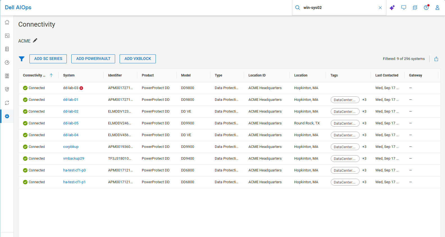This screenshot has width=445, height=237.
Task: Sort by the Last Contacted column header
Action: pyautogui.click(x=387, y=75)
